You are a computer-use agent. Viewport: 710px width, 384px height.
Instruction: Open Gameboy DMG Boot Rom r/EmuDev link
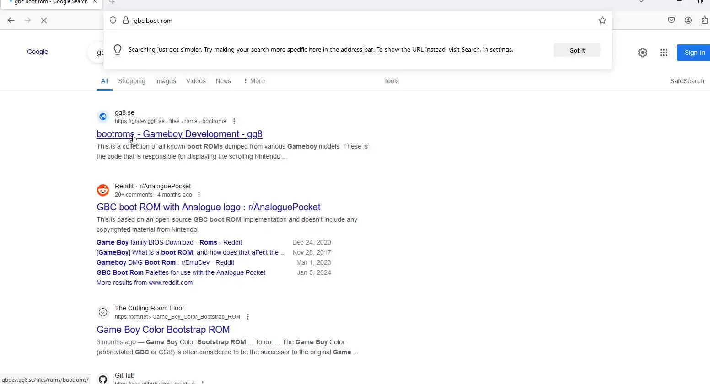165,262
